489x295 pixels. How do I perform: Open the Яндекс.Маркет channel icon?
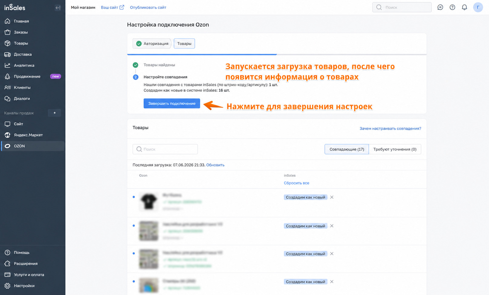click(8, 135)
